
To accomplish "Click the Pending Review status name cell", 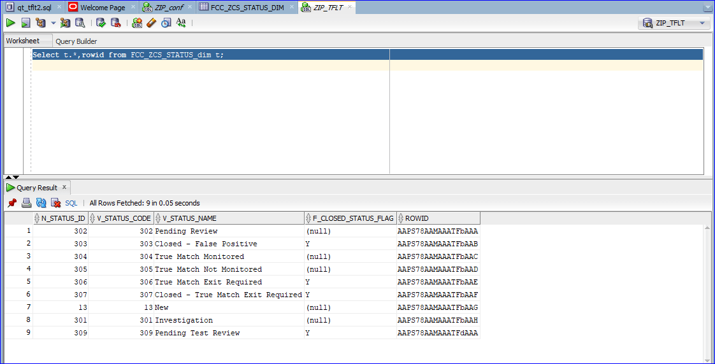I will pyautogui.click(x=229, y=231).
